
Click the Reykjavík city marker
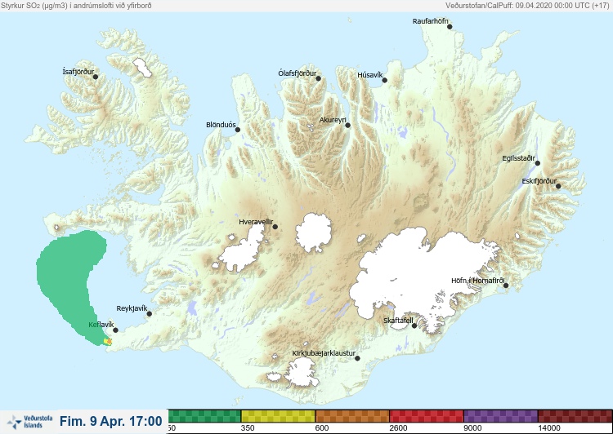click(x=149, y=314)
